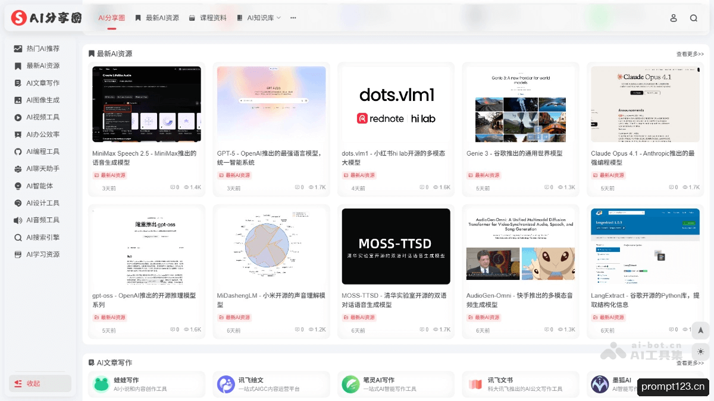Image resolution: width=714 pixels, height=401 pixels.
Task: Toggle the light/dark theme sun button
Action: [700, 351]
